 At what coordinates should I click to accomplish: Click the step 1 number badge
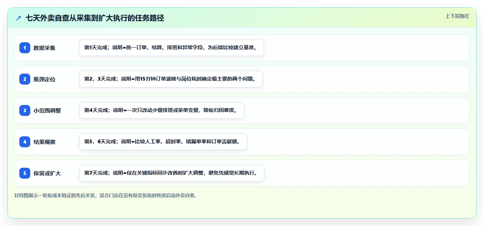point(25,48)
